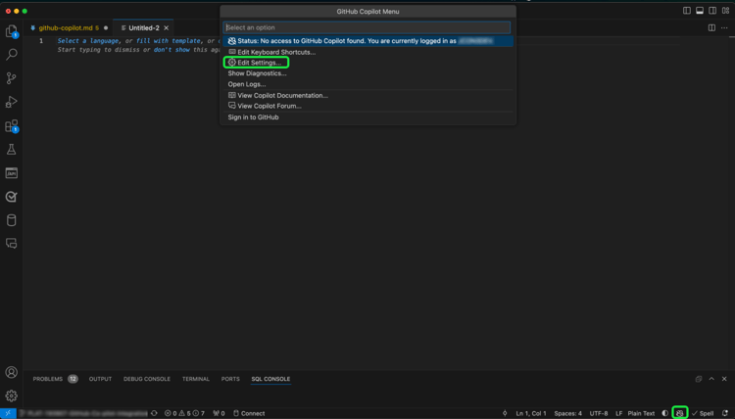The height and width of the screenshot is (419, 735).
Task: Change the file encoding UTF-8
Action: pyautogui.click(x=599, y=413)
